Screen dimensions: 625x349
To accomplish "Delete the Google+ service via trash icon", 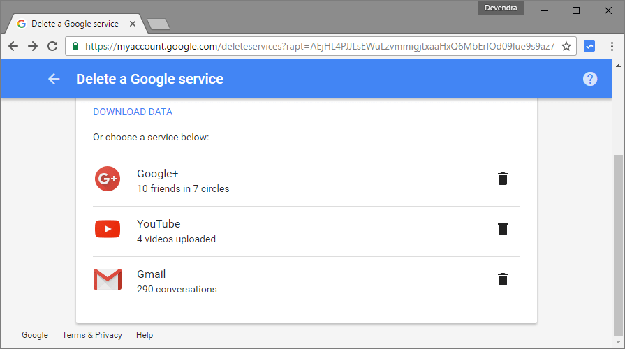I will tap(502, 179).
